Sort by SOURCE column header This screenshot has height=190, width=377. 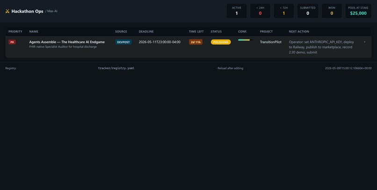coord(121,31)
